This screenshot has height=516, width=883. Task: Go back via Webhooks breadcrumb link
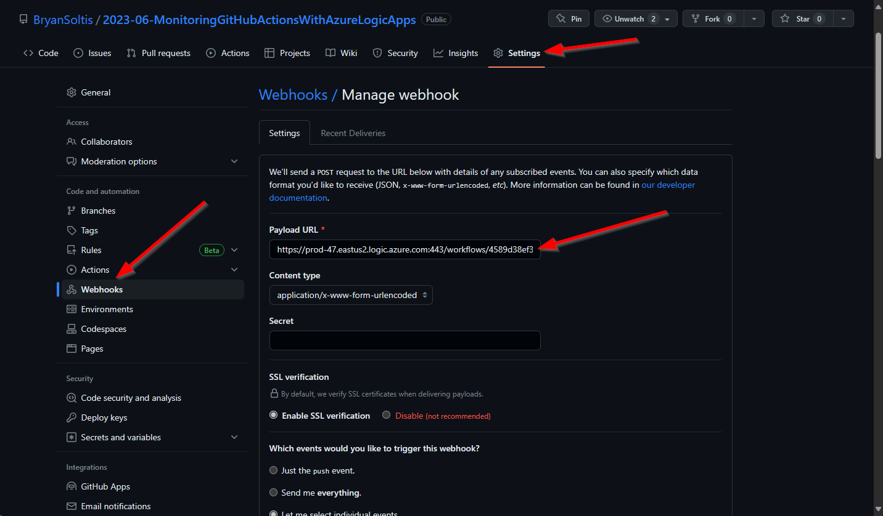click(x=293, y=95)
